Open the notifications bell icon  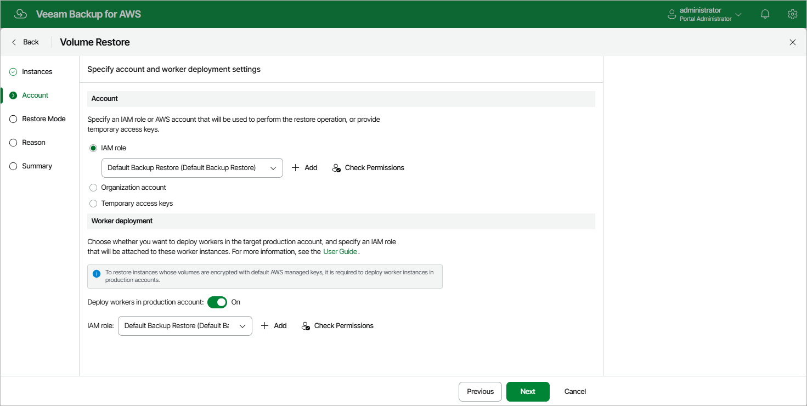765,14
